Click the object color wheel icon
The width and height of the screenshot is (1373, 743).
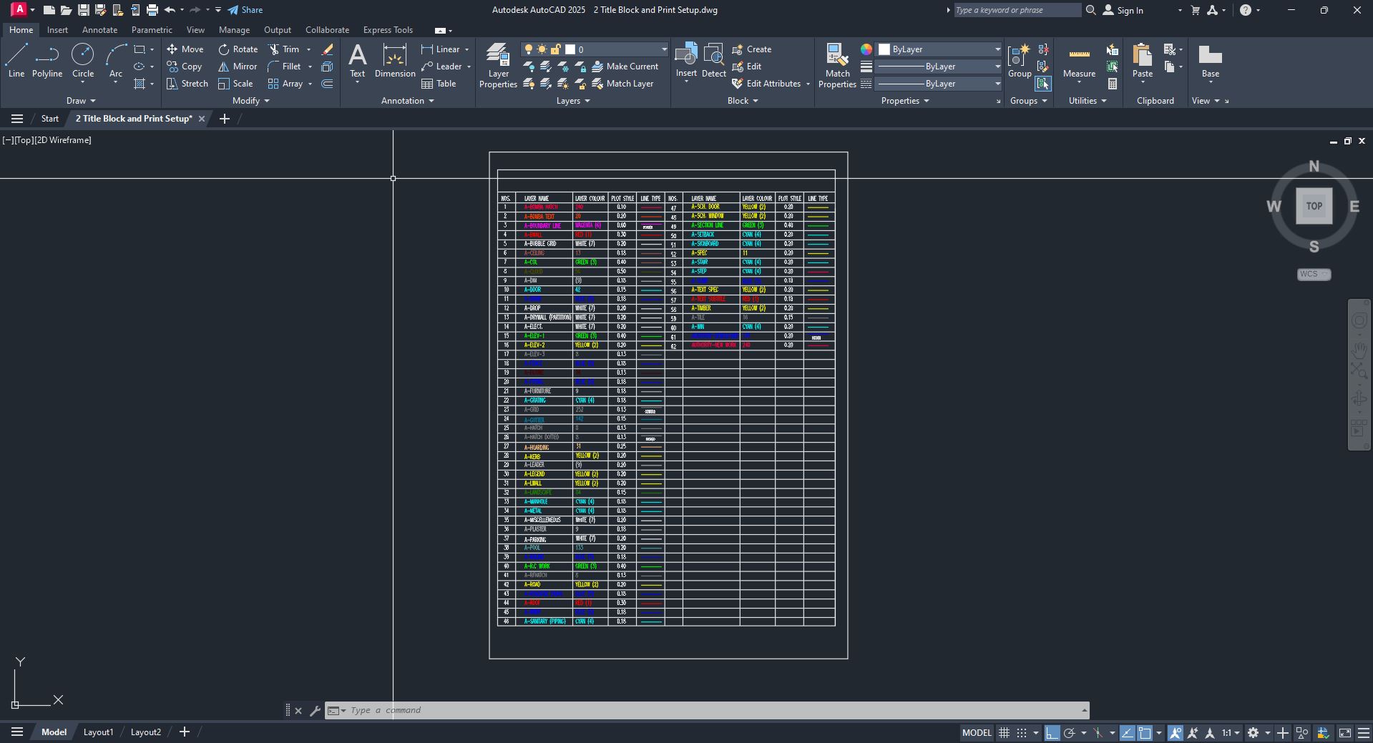(x=866, y=49)
